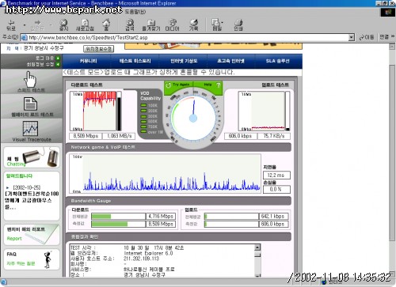Screen dimensions: 396x287
Task: Stop page loading with the Stop icon
Action: click(x=63, y=25)
